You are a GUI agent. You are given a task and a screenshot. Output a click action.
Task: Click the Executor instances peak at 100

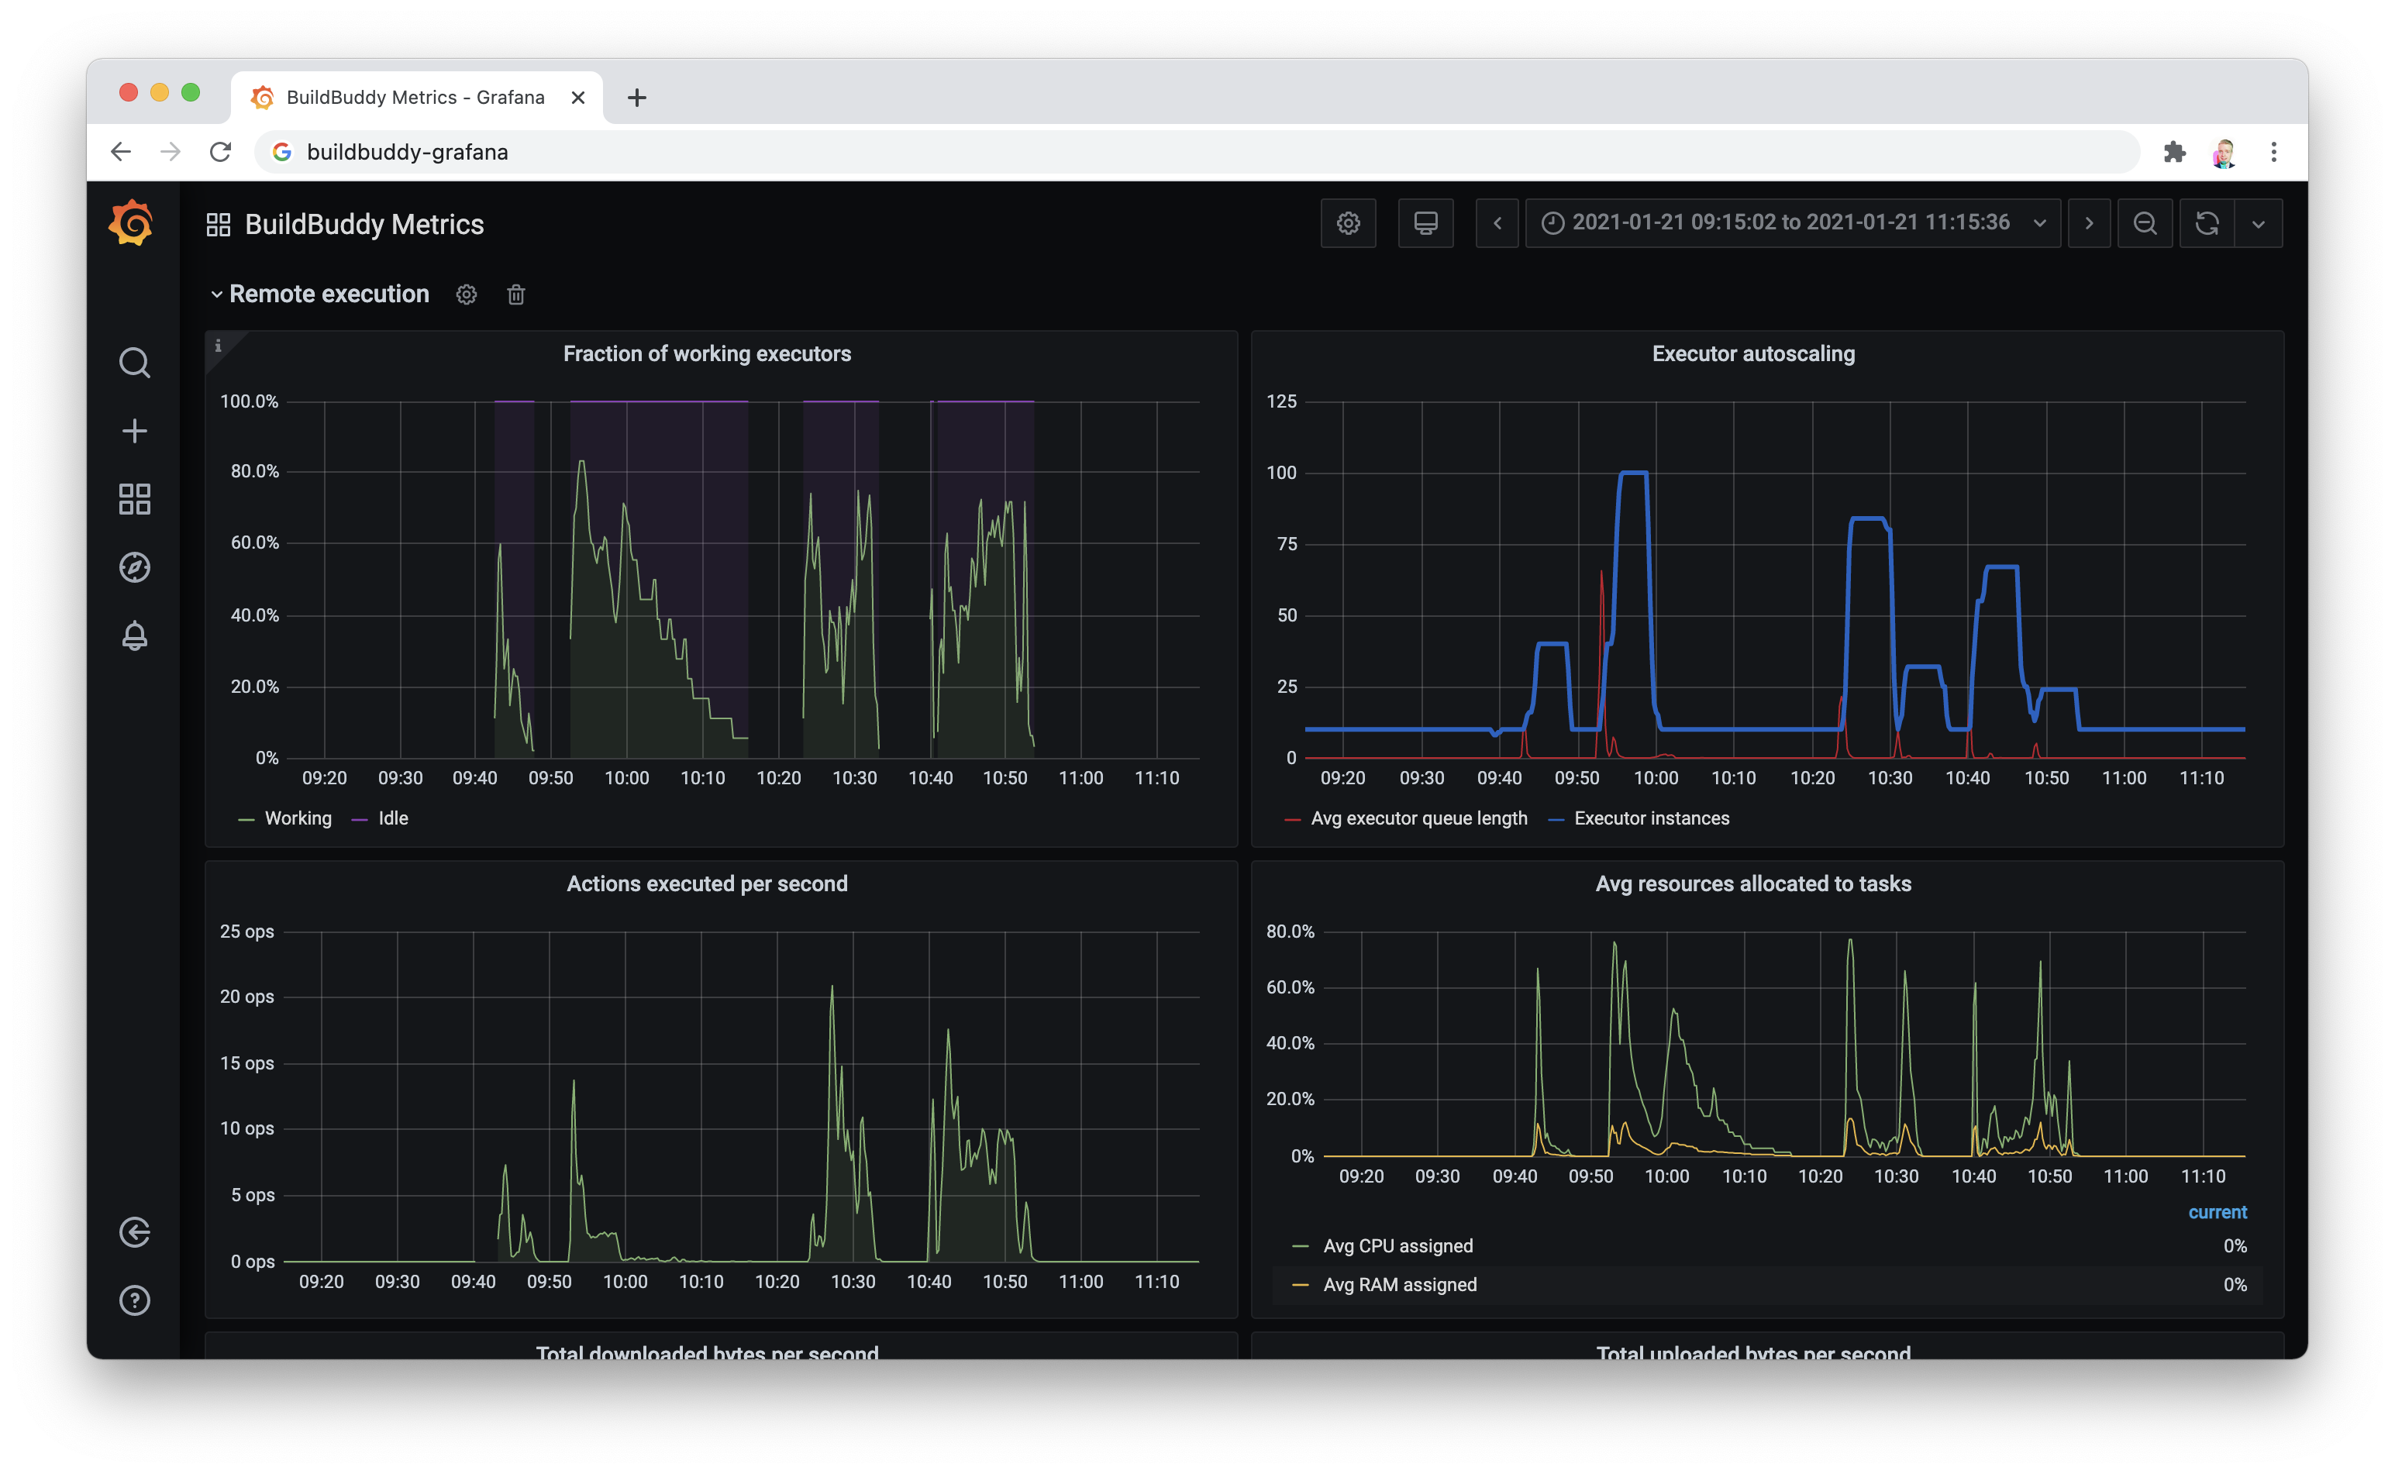(1633, 473)
